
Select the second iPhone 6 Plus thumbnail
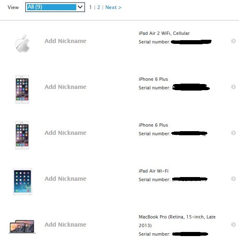click(22, 135)
